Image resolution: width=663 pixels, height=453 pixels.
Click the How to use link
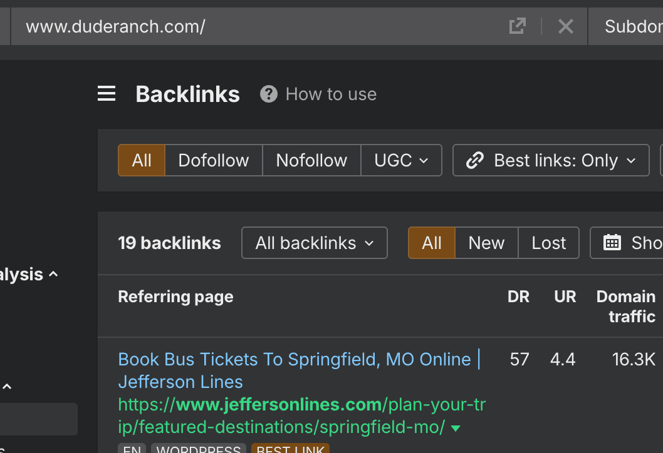click(x=331, y=94)
